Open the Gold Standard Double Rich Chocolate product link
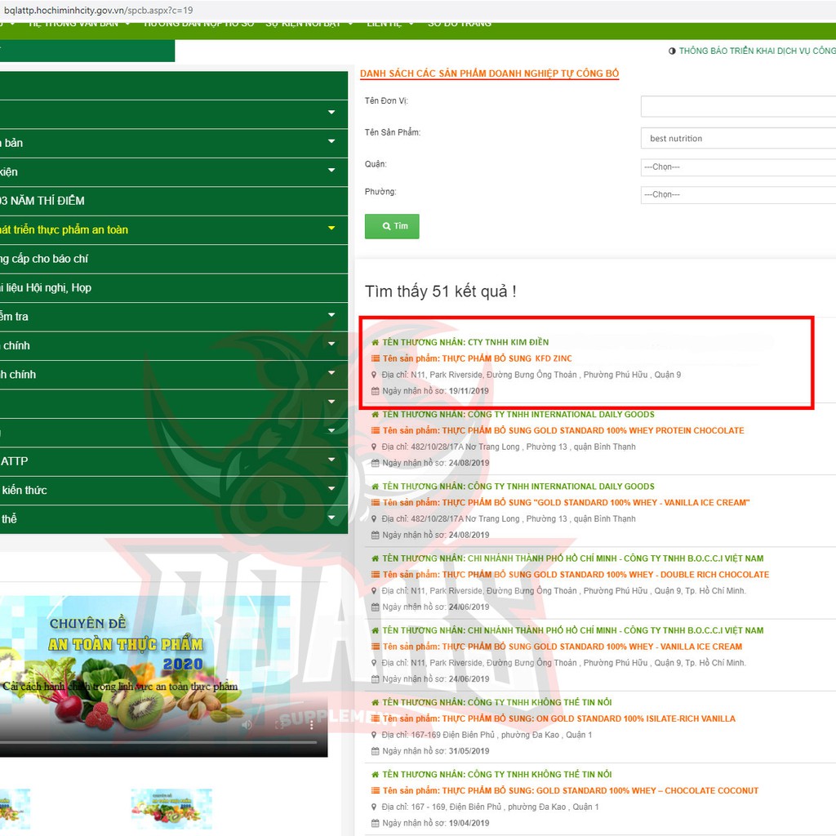This screenshot has height=836, width=836. (x=575, y=575)
